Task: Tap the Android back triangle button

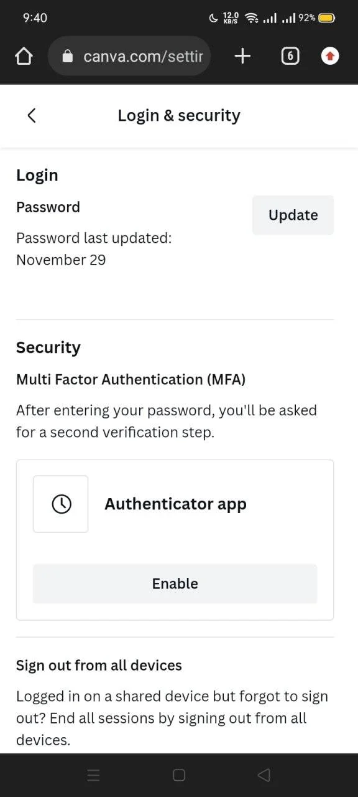Action: (264, 775)
